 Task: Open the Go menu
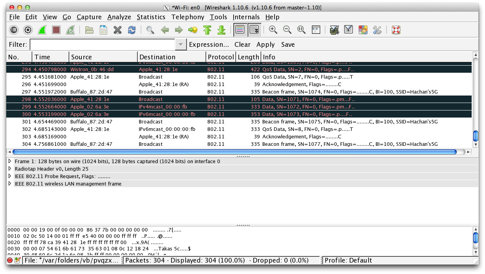pos(67,17)
